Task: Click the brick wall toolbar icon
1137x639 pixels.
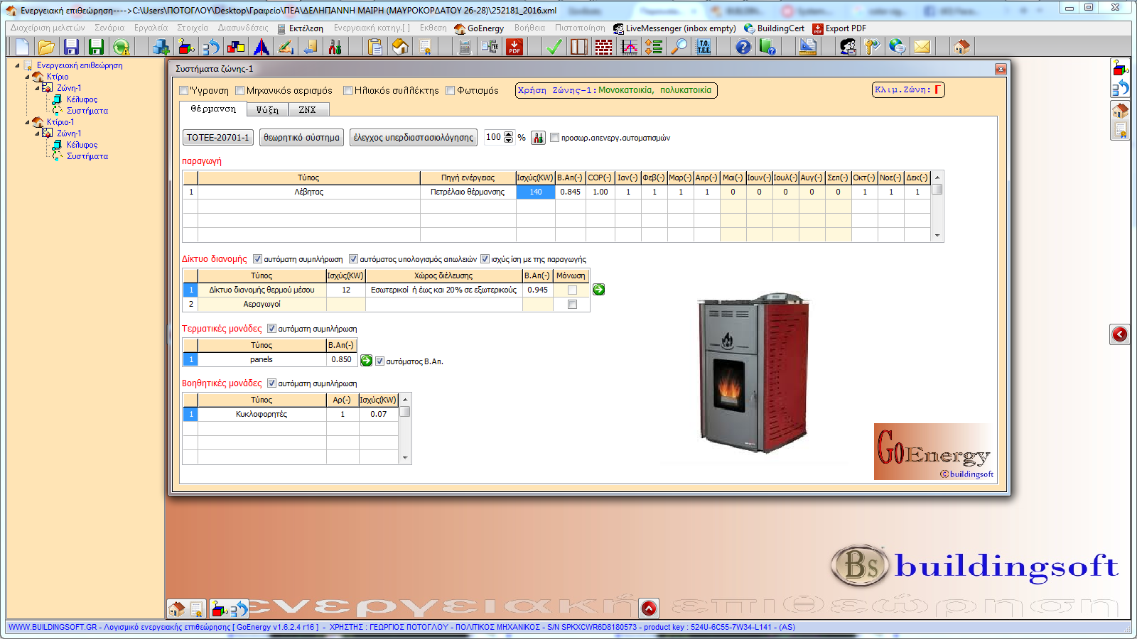Action: [603, 47]
